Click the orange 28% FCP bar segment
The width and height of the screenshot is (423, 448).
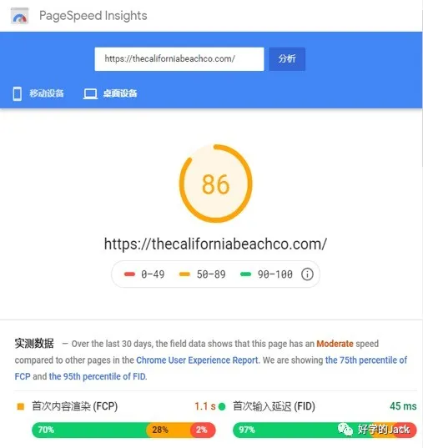pos(169,430)
